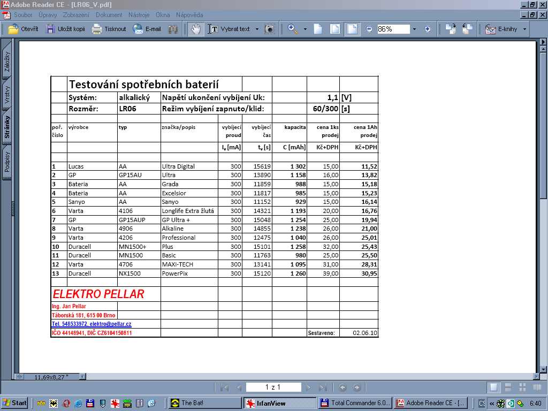This screenshot has width=548, height=411.
Task: Select Single Page layout icon
Action: (x=494, y=387)
